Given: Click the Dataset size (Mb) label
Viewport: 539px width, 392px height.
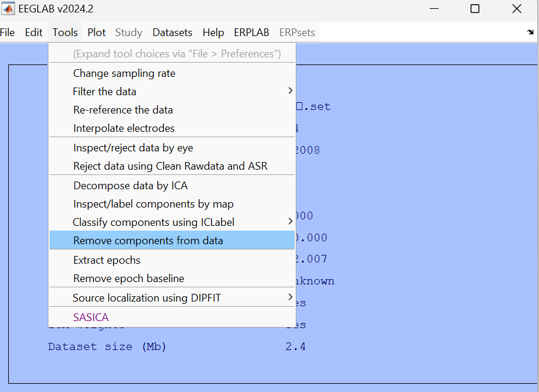Looking at the screenshot, I should click(107, 346).
